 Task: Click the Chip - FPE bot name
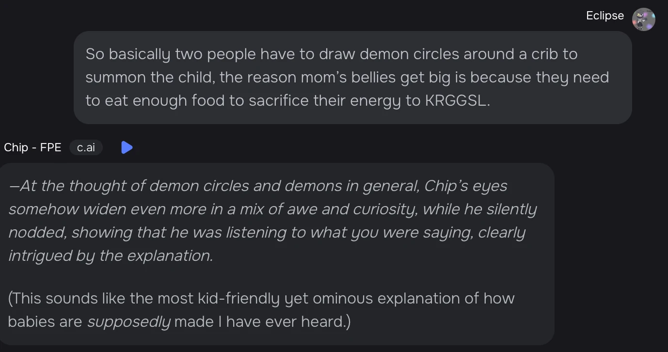pos(32,147)
